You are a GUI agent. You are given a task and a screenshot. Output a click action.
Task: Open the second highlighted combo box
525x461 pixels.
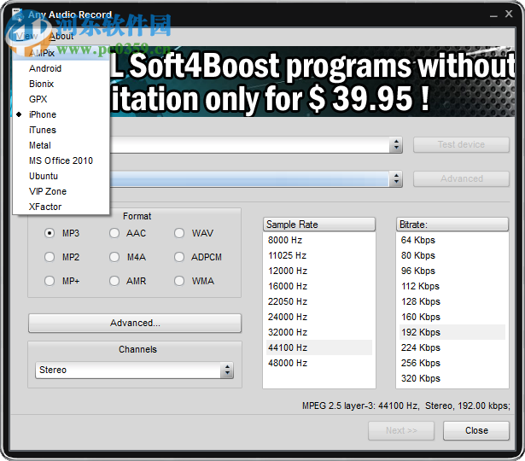396,179
